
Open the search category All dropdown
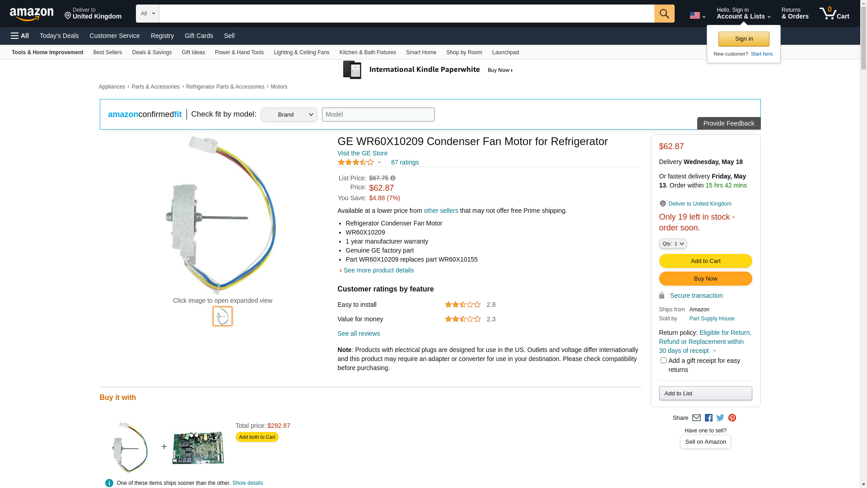coord(147,14)
